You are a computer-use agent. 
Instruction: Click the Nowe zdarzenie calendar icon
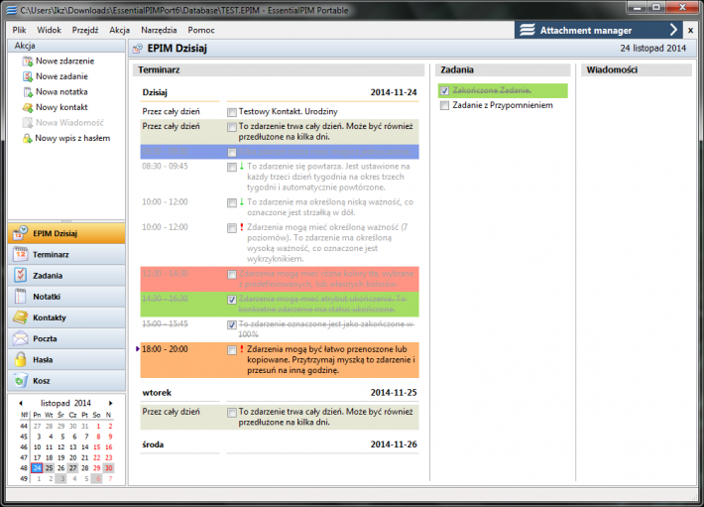[x=28, y=62]
